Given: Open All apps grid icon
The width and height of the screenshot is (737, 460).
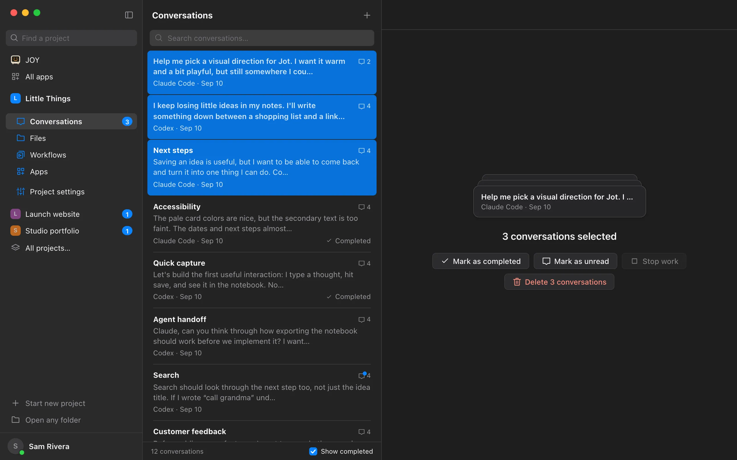Looking at the screenshot, I should 15,77.
